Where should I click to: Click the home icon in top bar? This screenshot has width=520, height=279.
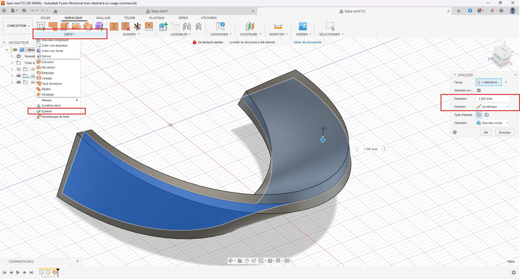(x=55, y=11)
